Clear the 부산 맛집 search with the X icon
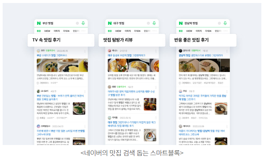The height and width of the screenshot is (160, 267). pyautogui.click(x=77, y=23)
